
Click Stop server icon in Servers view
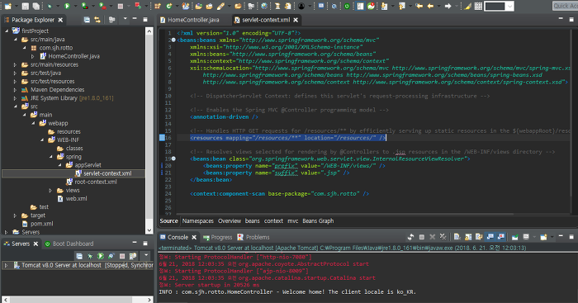point(122,255)
